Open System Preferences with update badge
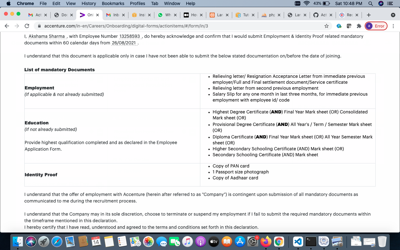The height and width of the screenshot is (250, 400). [x=252, y=241]
